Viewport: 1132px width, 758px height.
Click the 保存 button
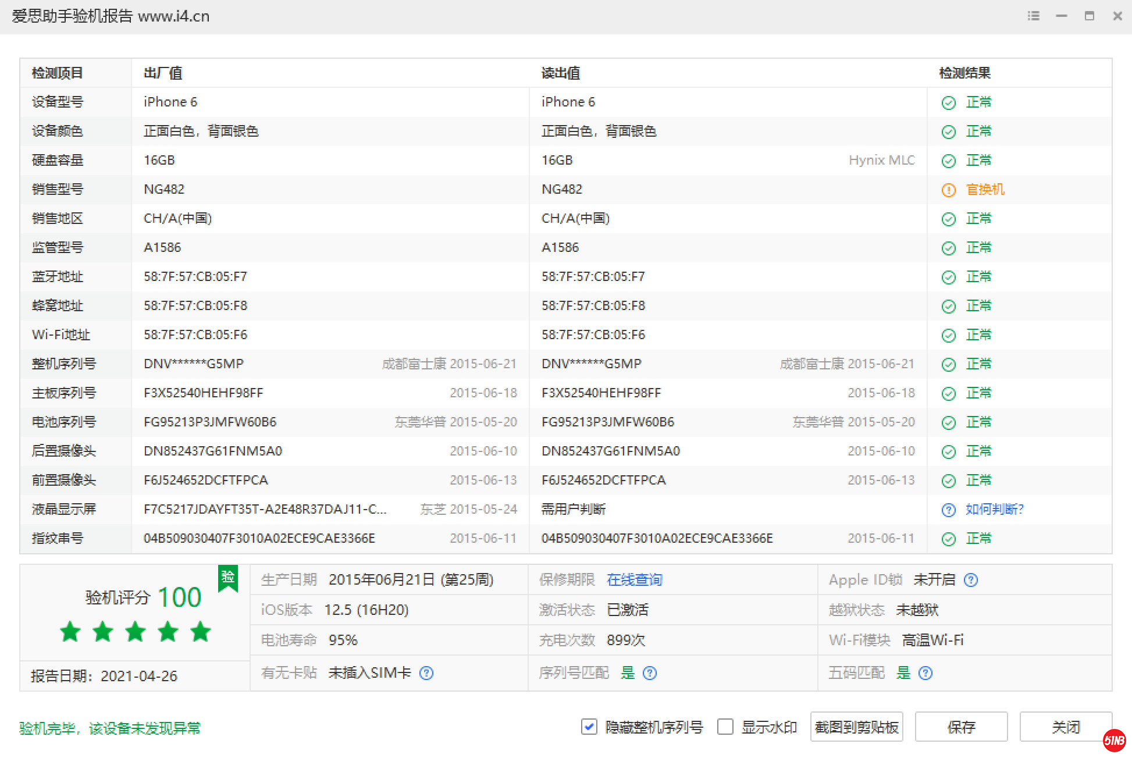[961, 727]
